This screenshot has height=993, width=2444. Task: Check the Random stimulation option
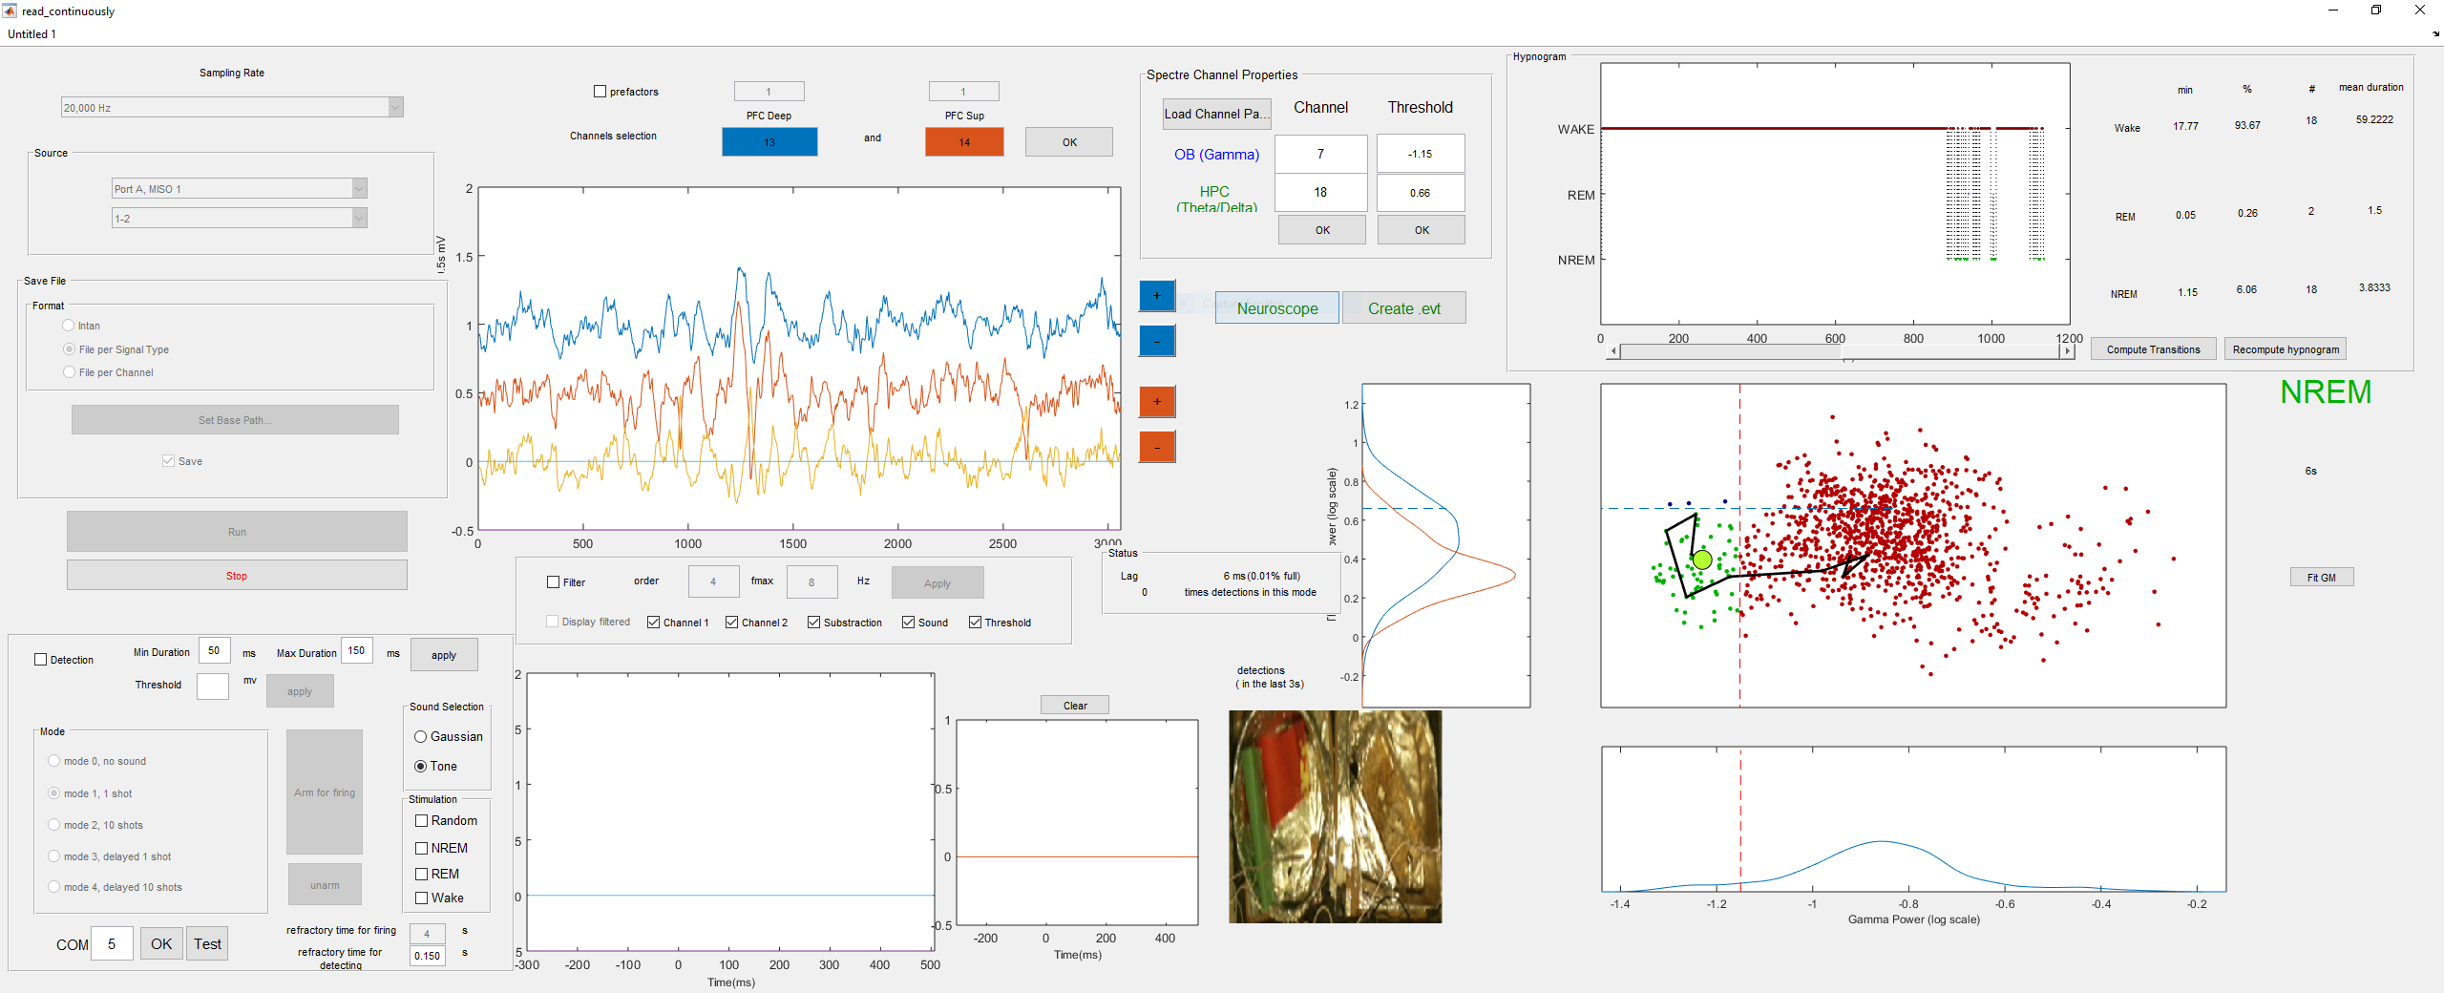(420, 820)
